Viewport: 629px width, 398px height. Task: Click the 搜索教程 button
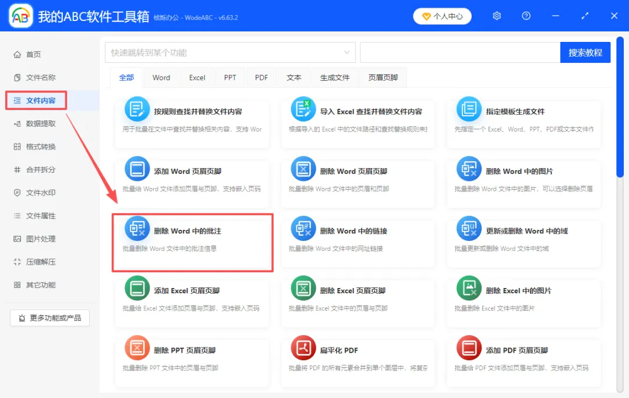click(585, 52)
